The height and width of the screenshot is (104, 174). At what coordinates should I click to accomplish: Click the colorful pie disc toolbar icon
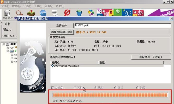click(91, 13)
